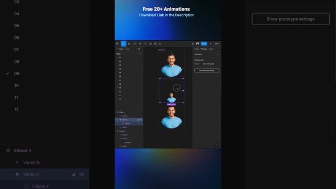Select page 11 in the enlarged background list
Screen dimensions: 336x189
tap(16, 98)
